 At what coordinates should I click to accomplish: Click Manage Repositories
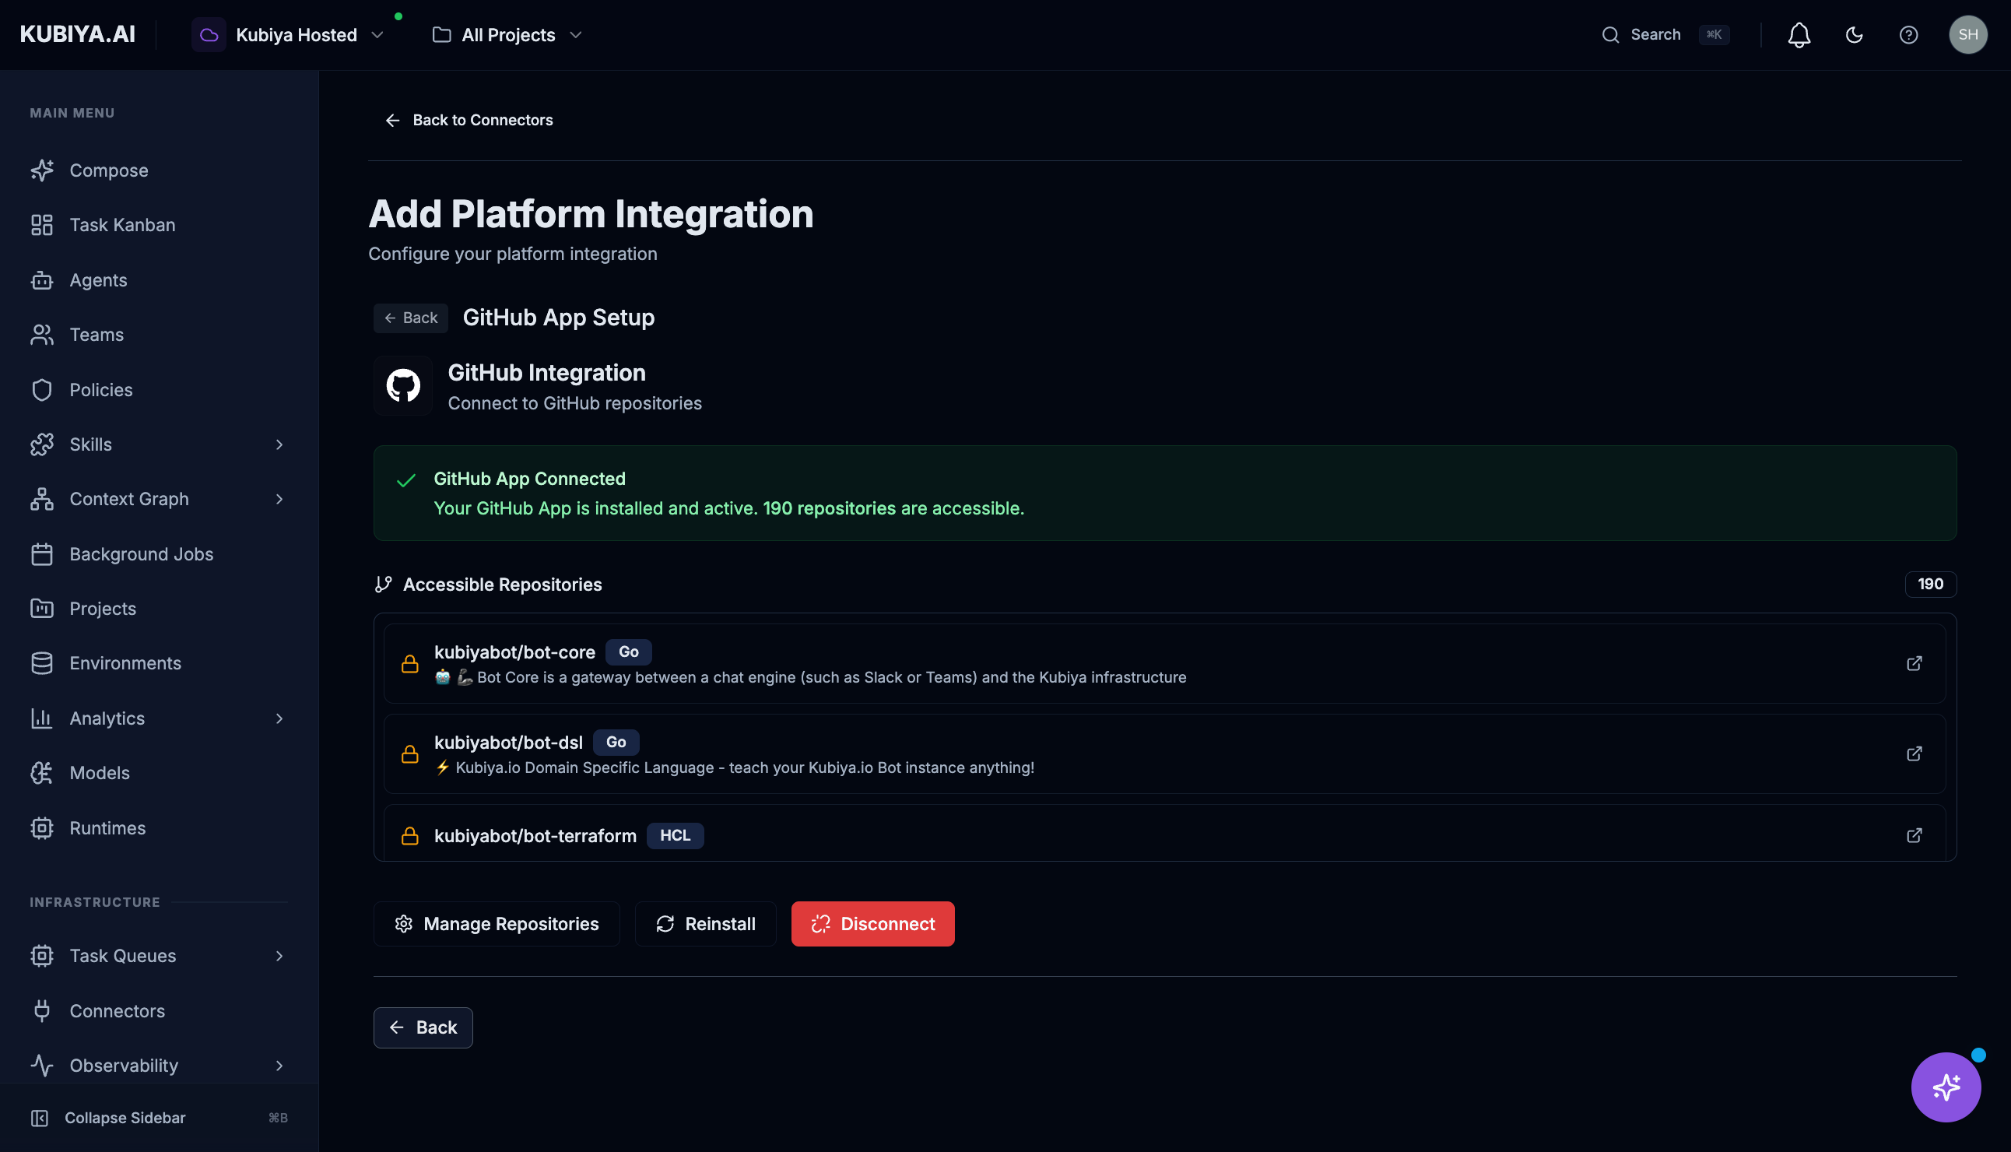pos(496,923)
